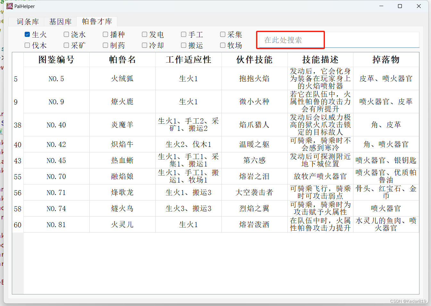The image size is (431, 306).
Task: Select row header 9
Action: [x=18, y=102]
